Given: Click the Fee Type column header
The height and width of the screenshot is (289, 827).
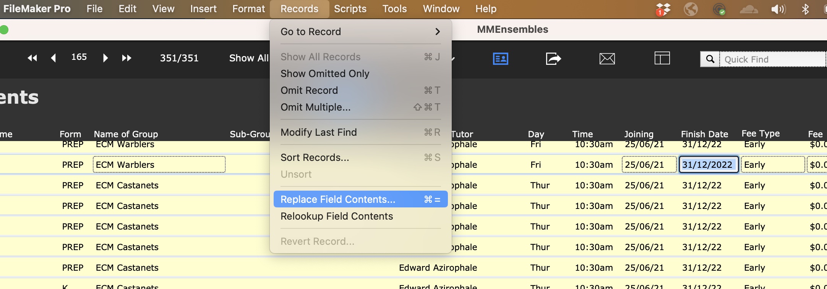Looking at the screenshot, I should [x=761, y=133].
